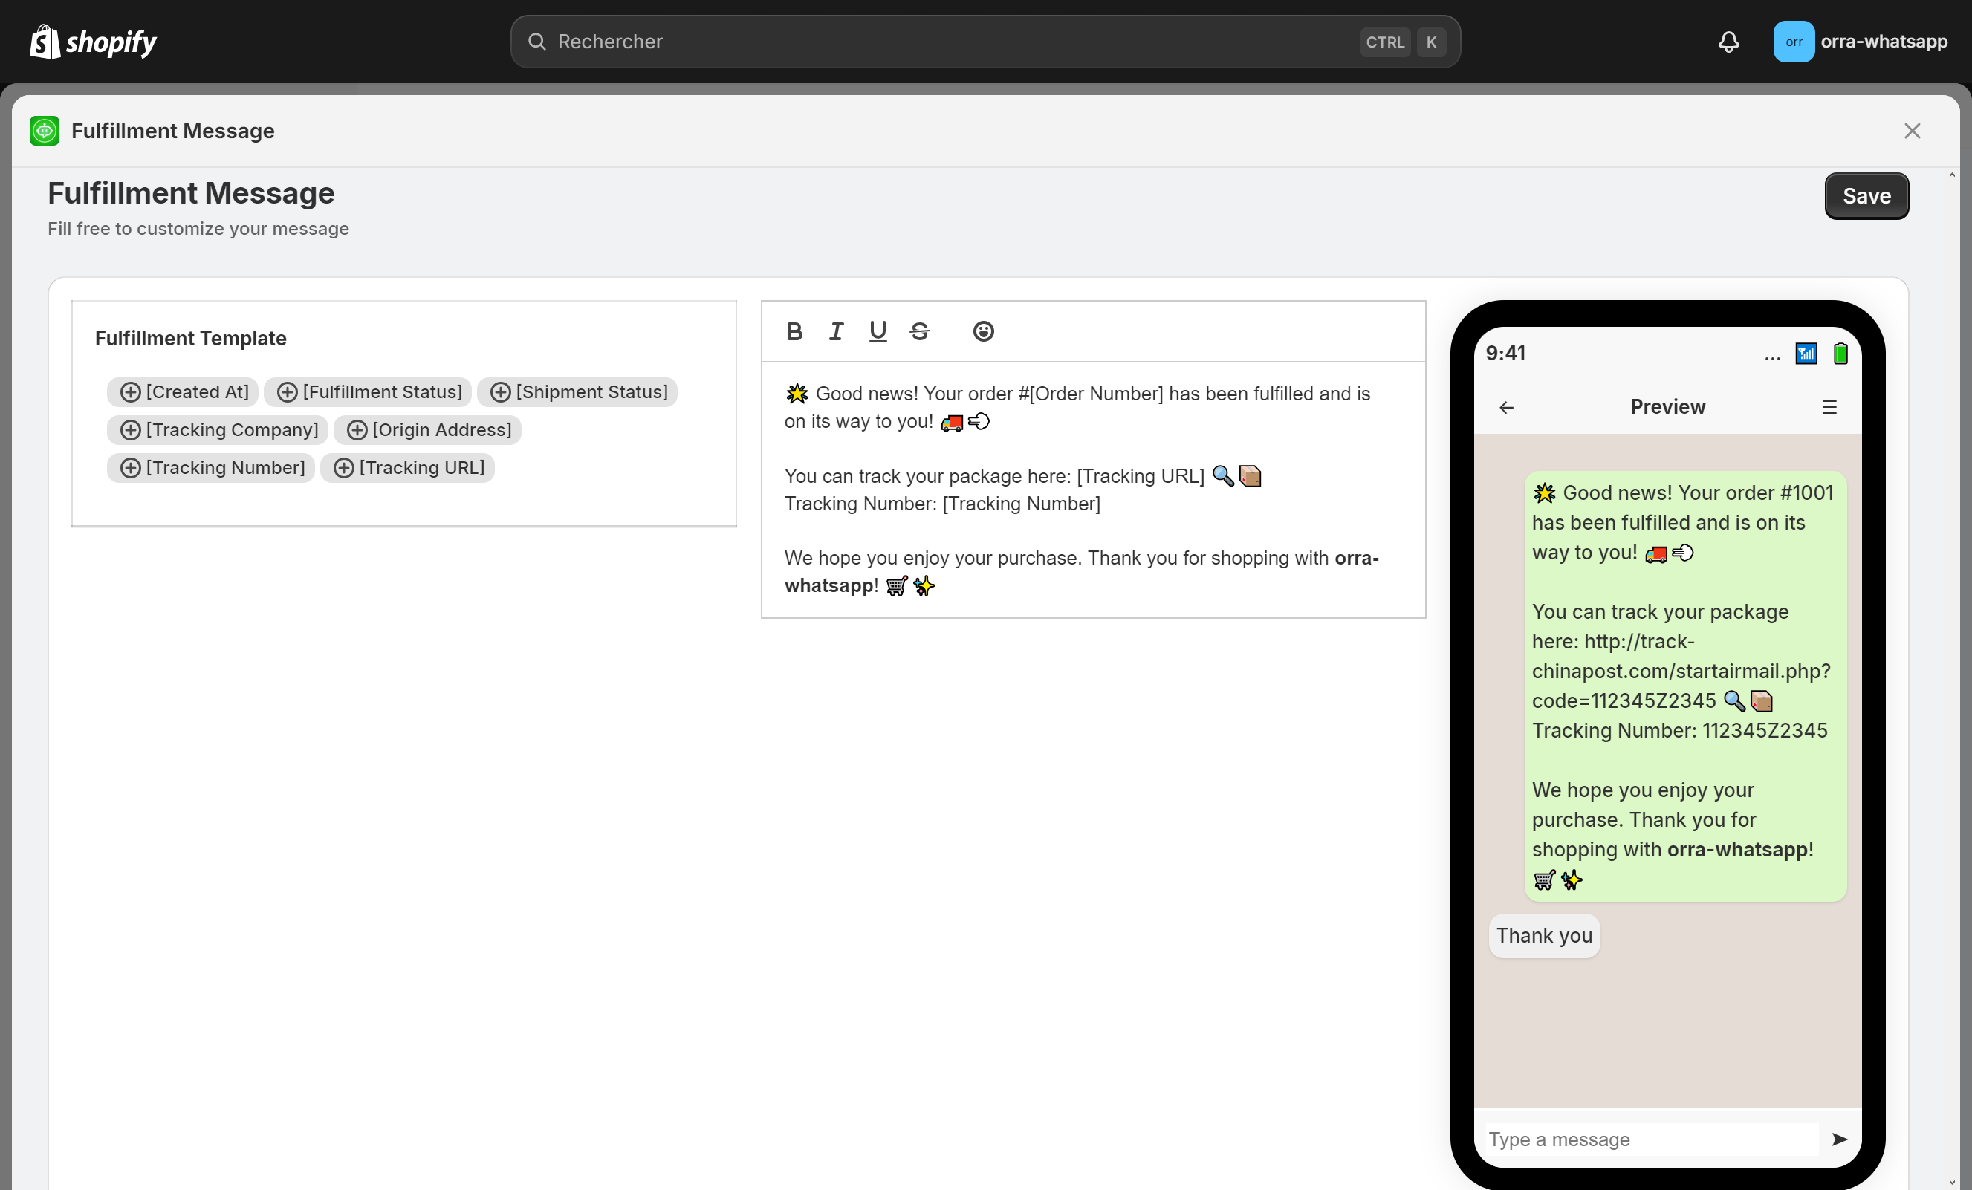1972x1190 pixels.
Task: Open the emoji picker in editor
Action: pyautogui.click(x=983, y=331)
